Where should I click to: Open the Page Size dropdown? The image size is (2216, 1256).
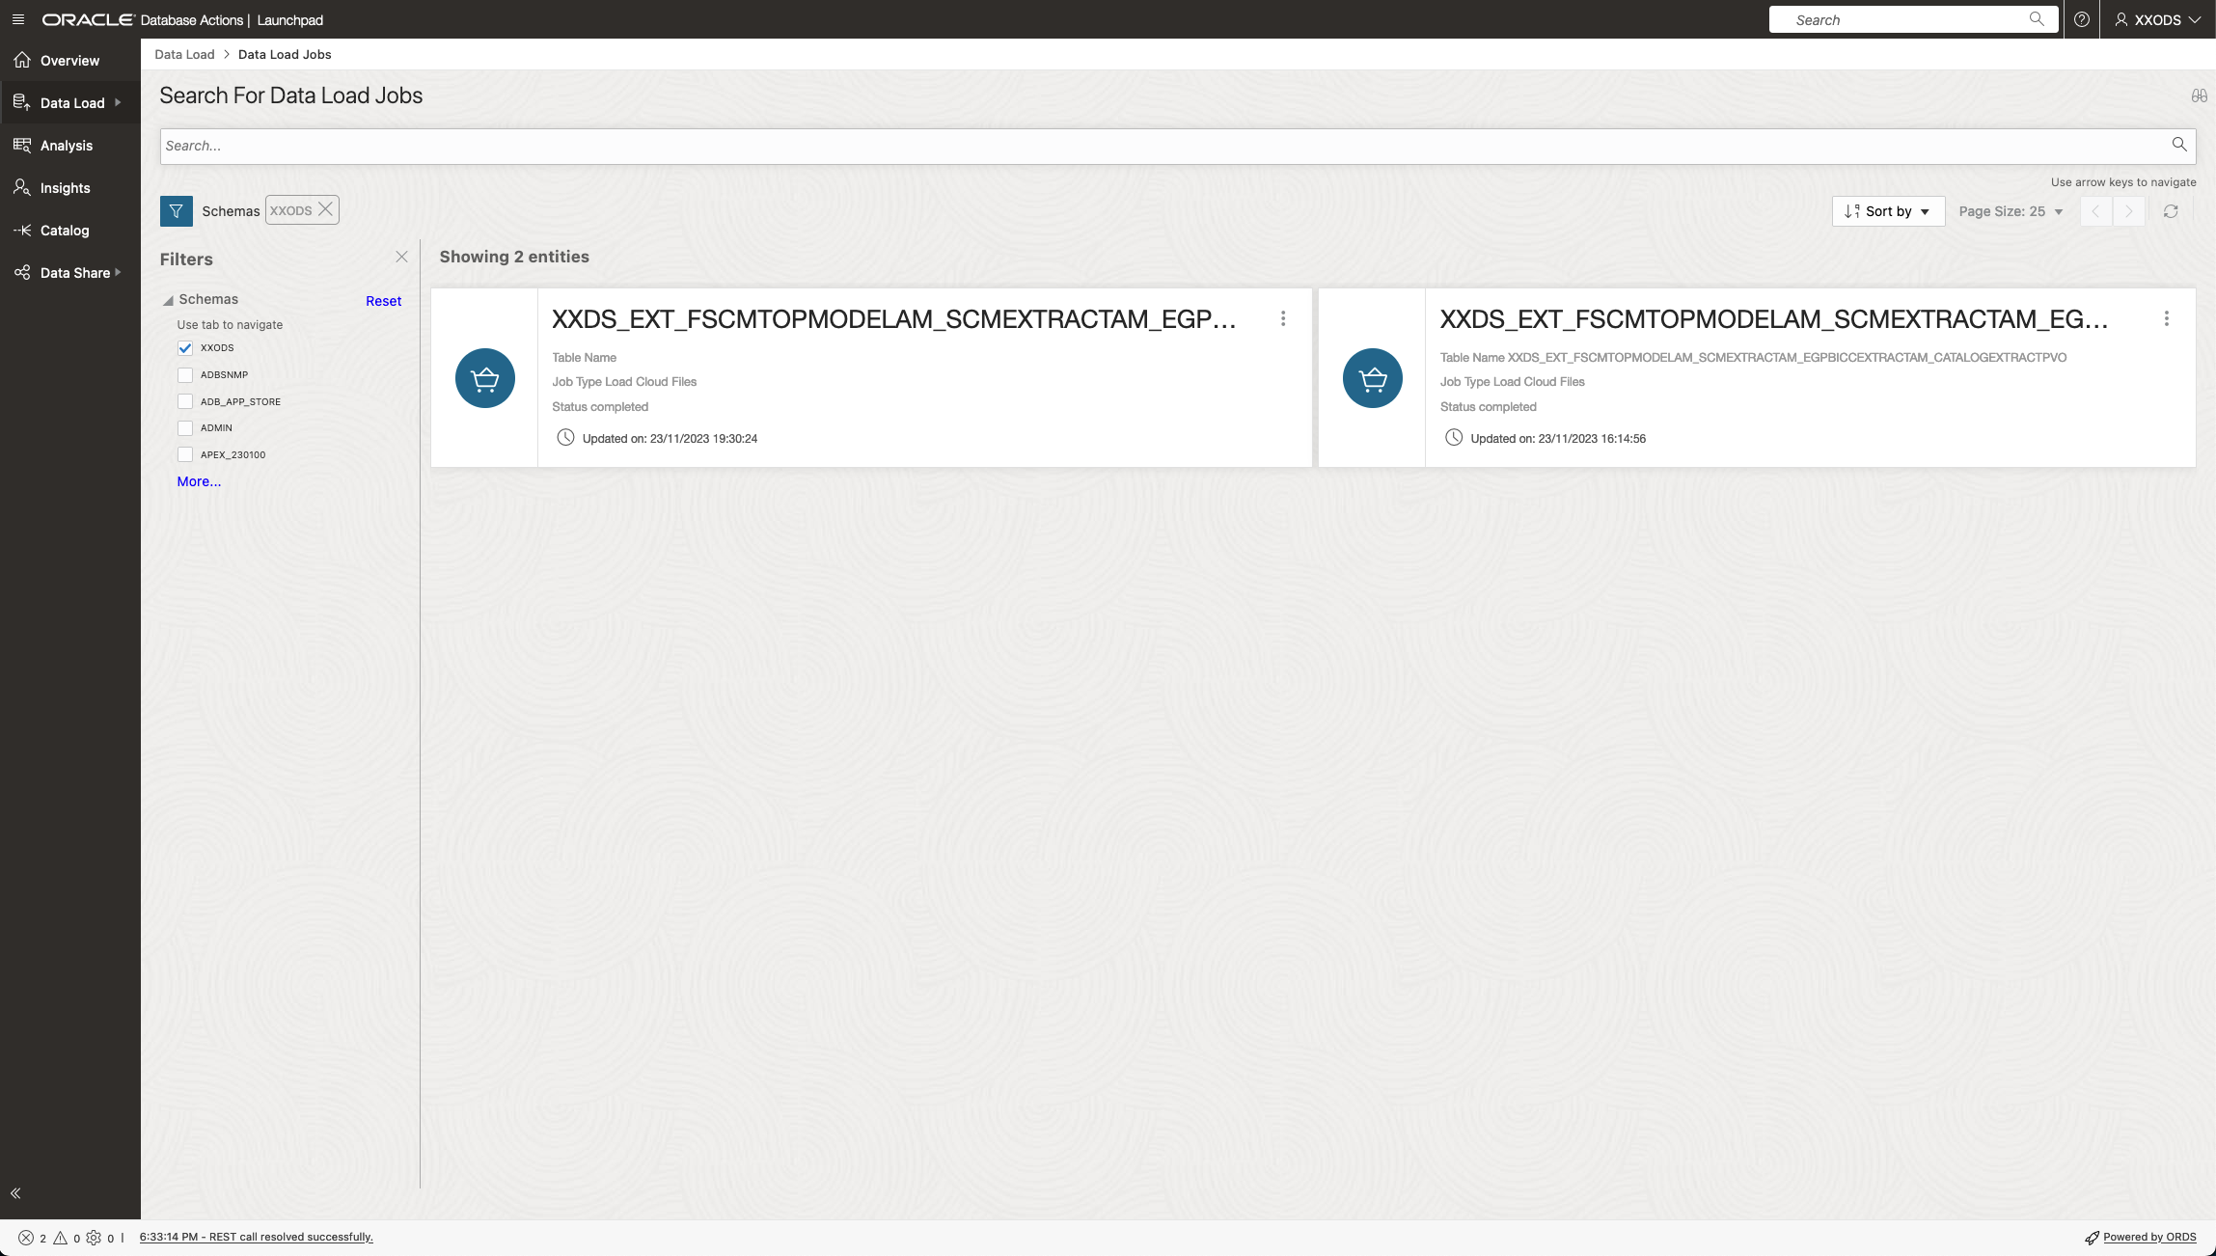pos(2010,211)
